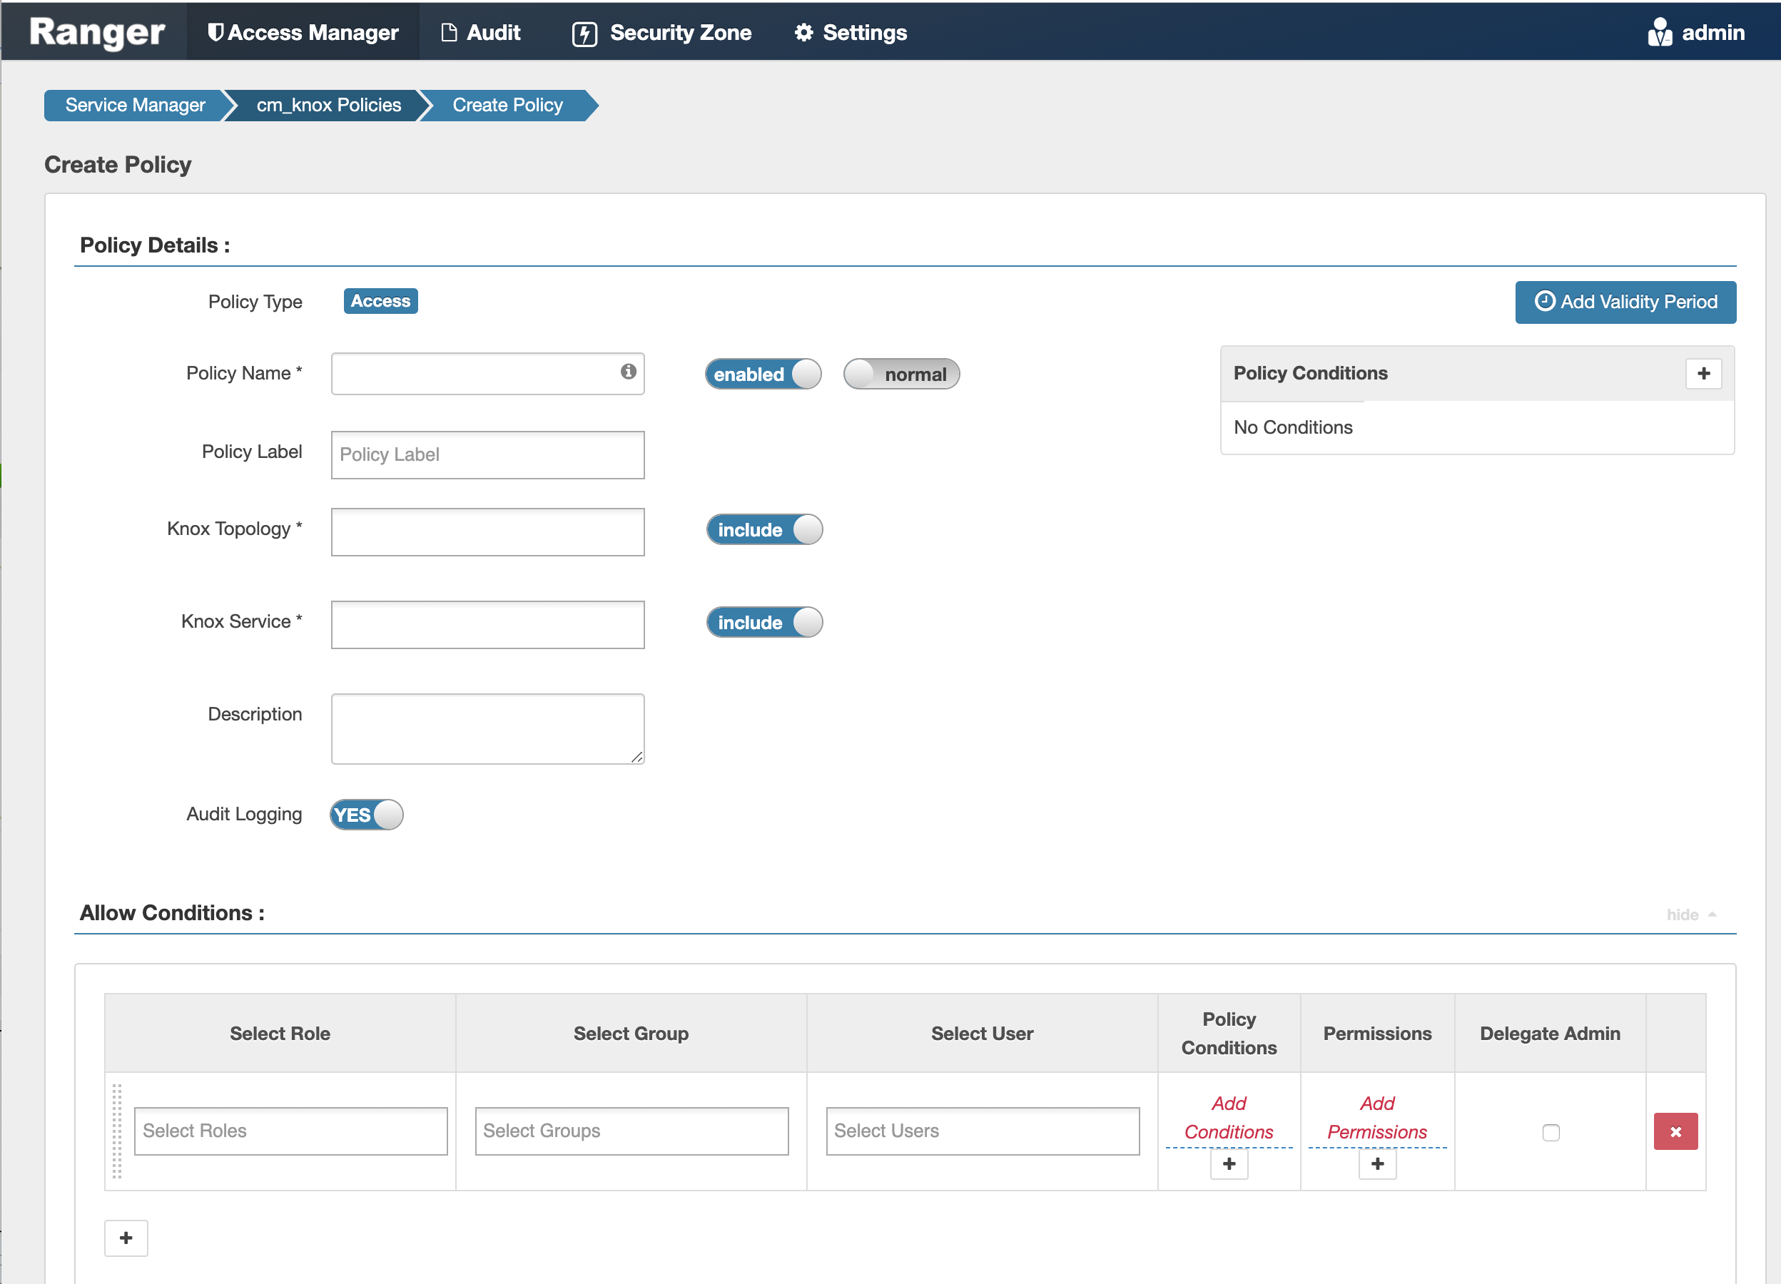
Task: Click Add Conditions in the allow conditions row
Action: (x=1229, y=1118)
